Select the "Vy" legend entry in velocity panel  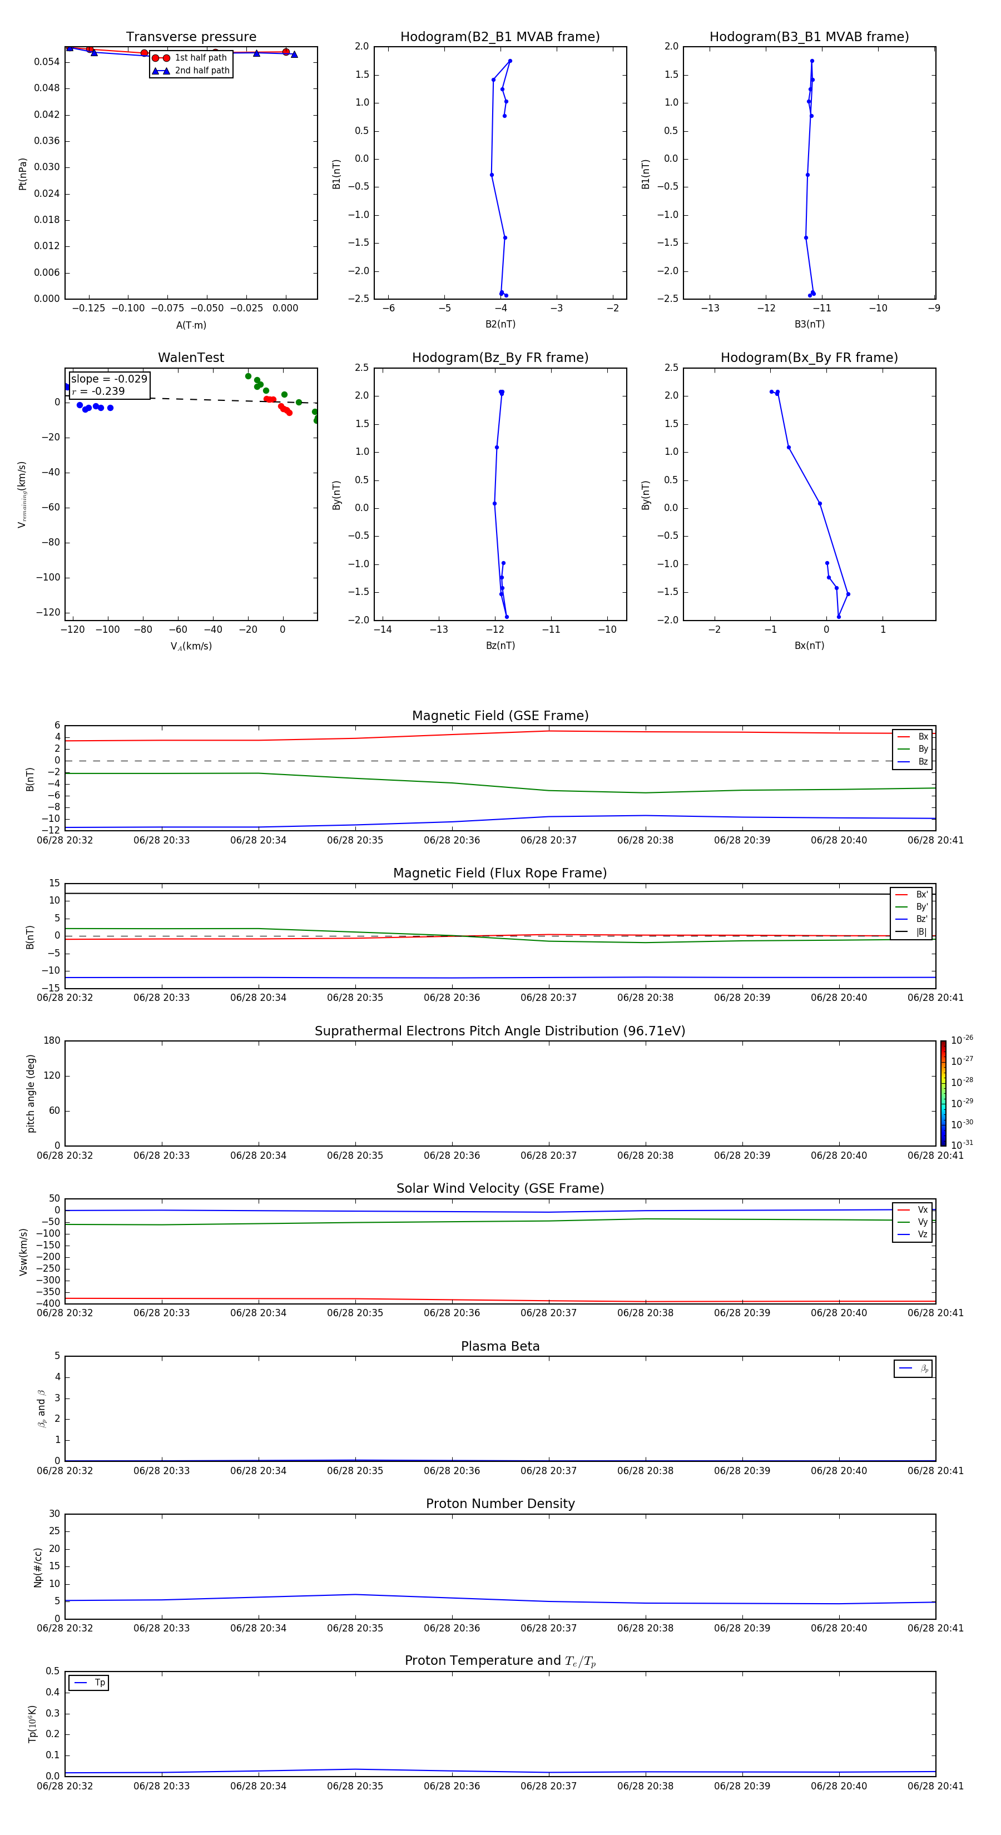[913, 1222]
